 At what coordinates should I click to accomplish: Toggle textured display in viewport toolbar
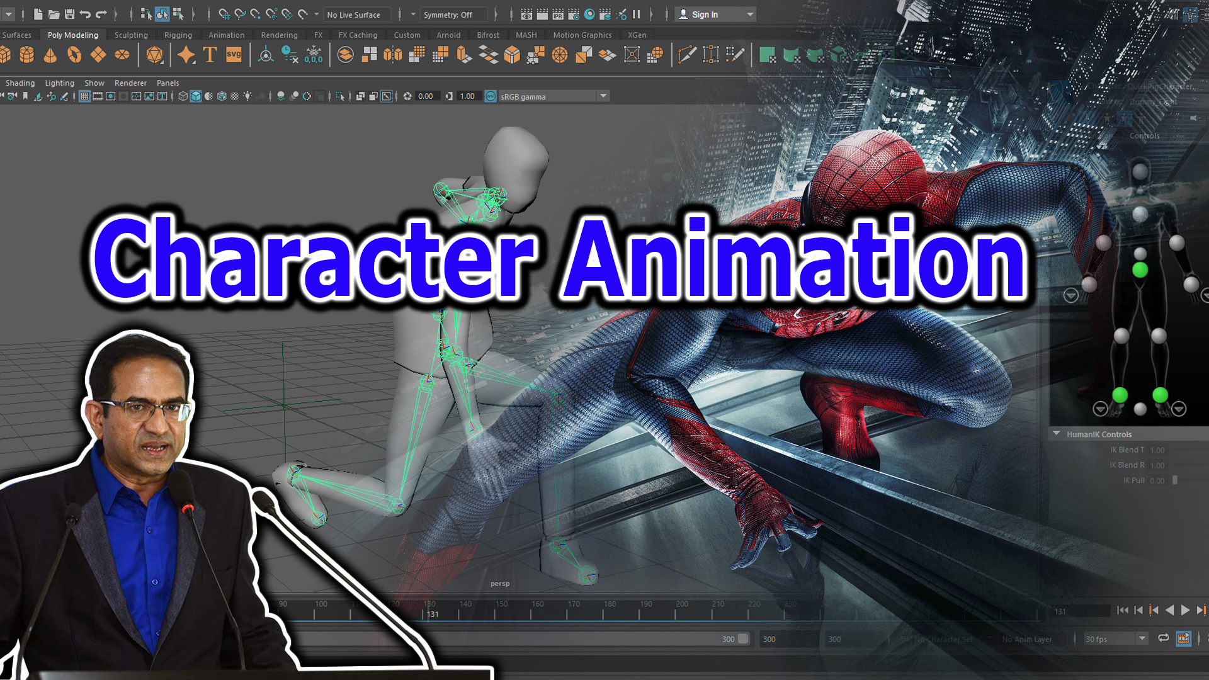(235, 96)
